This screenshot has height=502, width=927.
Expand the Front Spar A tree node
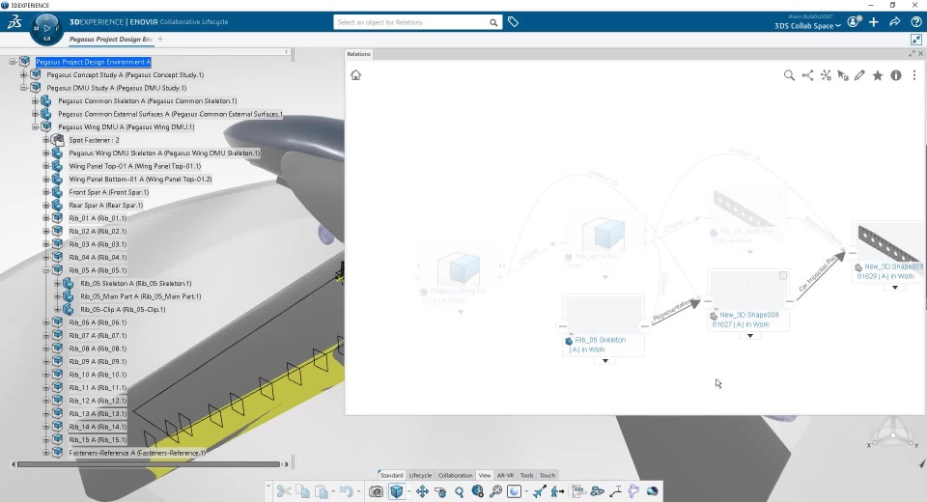click(x=46, y=192)
